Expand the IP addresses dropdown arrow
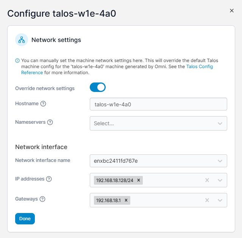 pos(220,180)
